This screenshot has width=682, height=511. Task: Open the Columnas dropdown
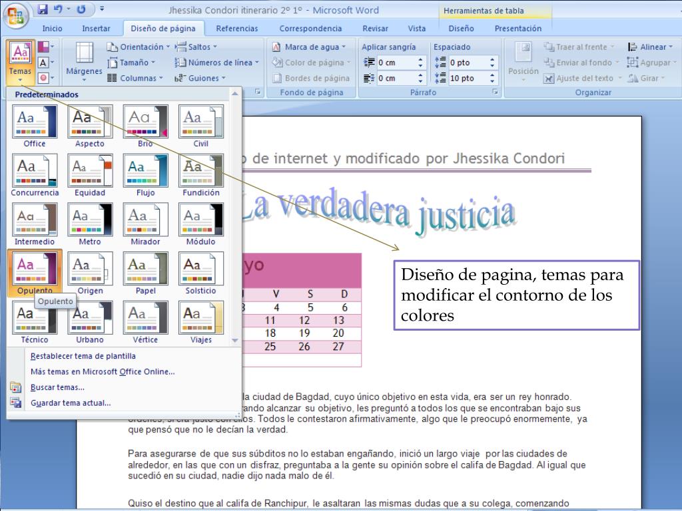[135, 79]
